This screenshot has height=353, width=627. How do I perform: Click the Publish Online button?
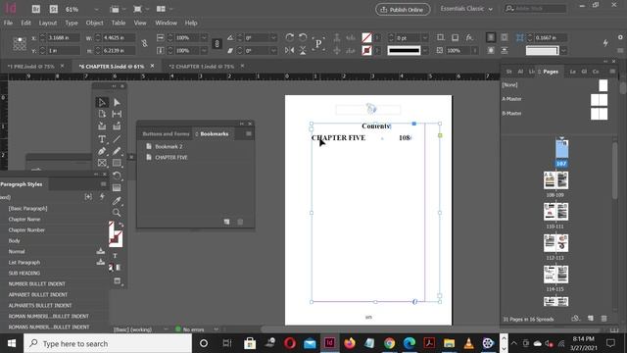[403, 9]
